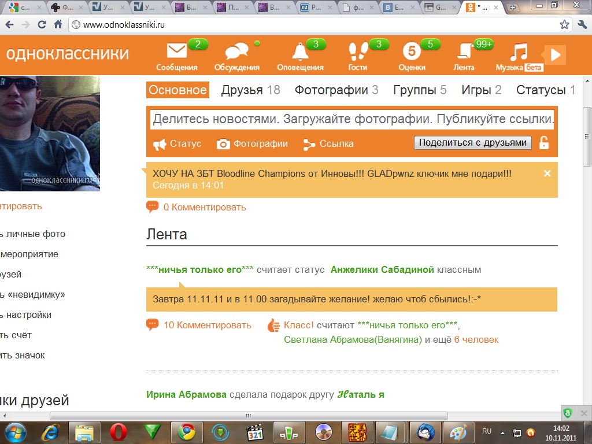The height and width of the screenshot is (444, 592).
Task: Open the Группы tab
Action: [420, 90]
